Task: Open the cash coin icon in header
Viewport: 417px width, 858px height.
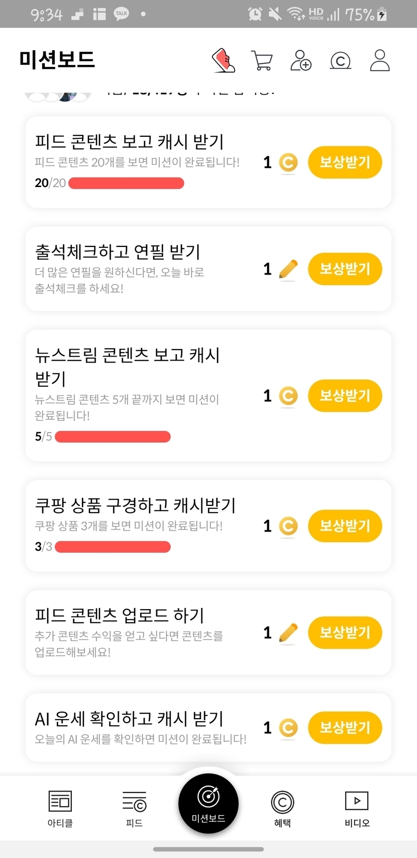Action: tap(340, 61)
